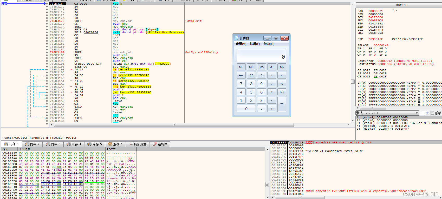Click the 十六进制 hex column header in dump
Screen dimensions: 442x199
pyautogui.click(x=62, y=149)
